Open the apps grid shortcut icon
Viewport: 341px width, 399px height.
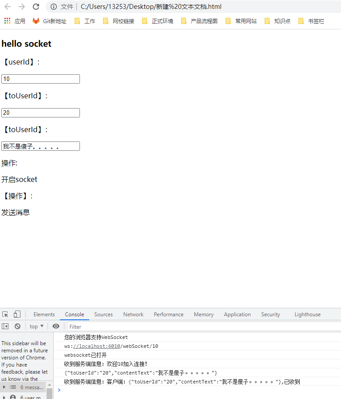point(8,21)
